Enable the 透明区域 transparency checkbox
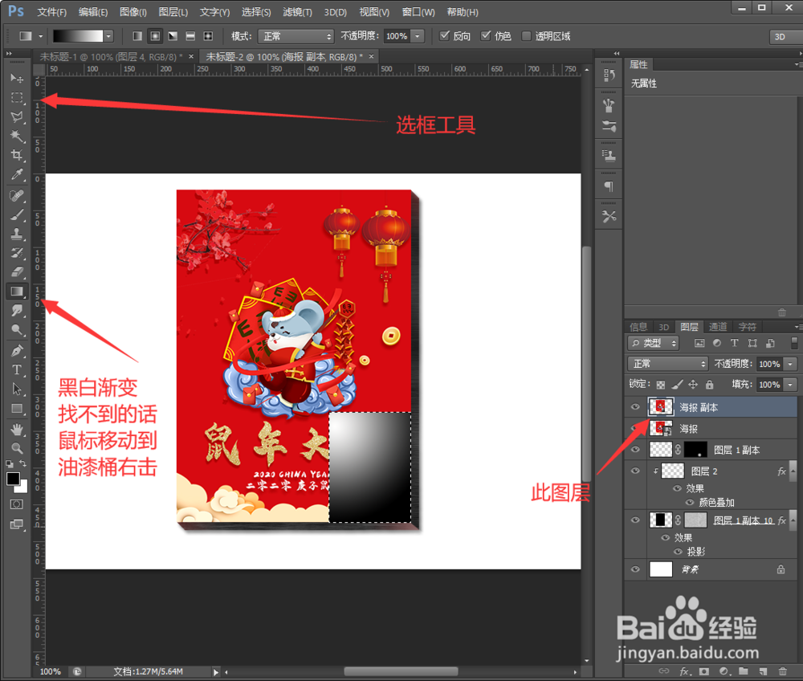 tap(526, 36)
